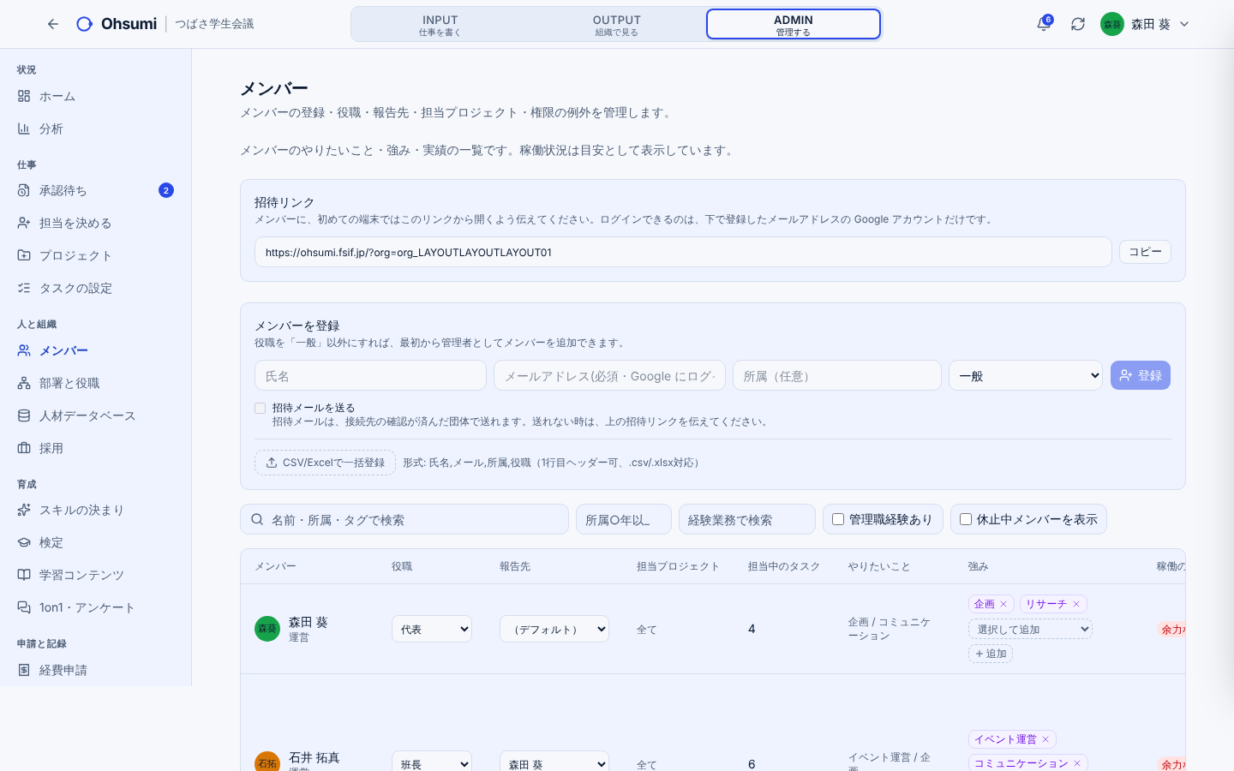Screen dimensions: 1234x771
Task: Click CSV/Excelで一括登録 button
Action: click(325, 463)
